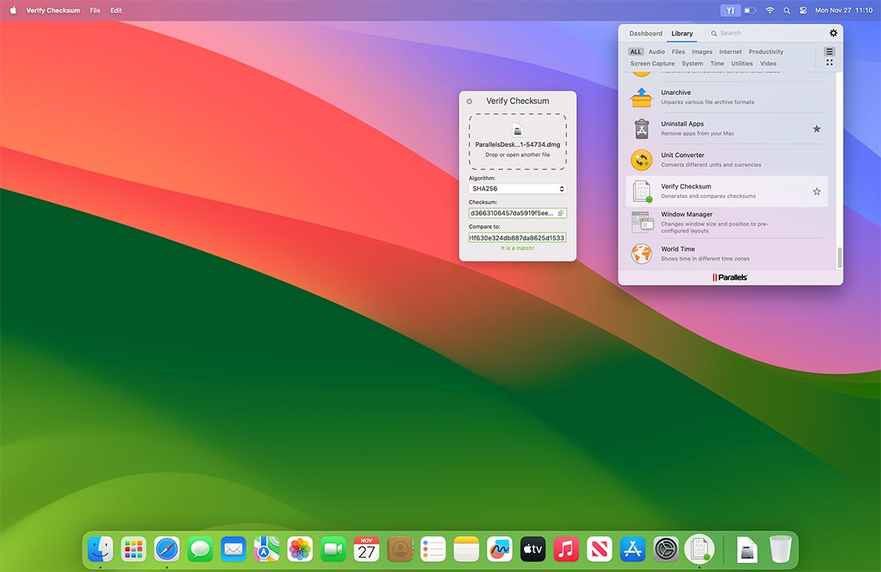Select the Verify Checksum tool icon
This screenshot has height=572, width=881.
(x=641, y=191)
